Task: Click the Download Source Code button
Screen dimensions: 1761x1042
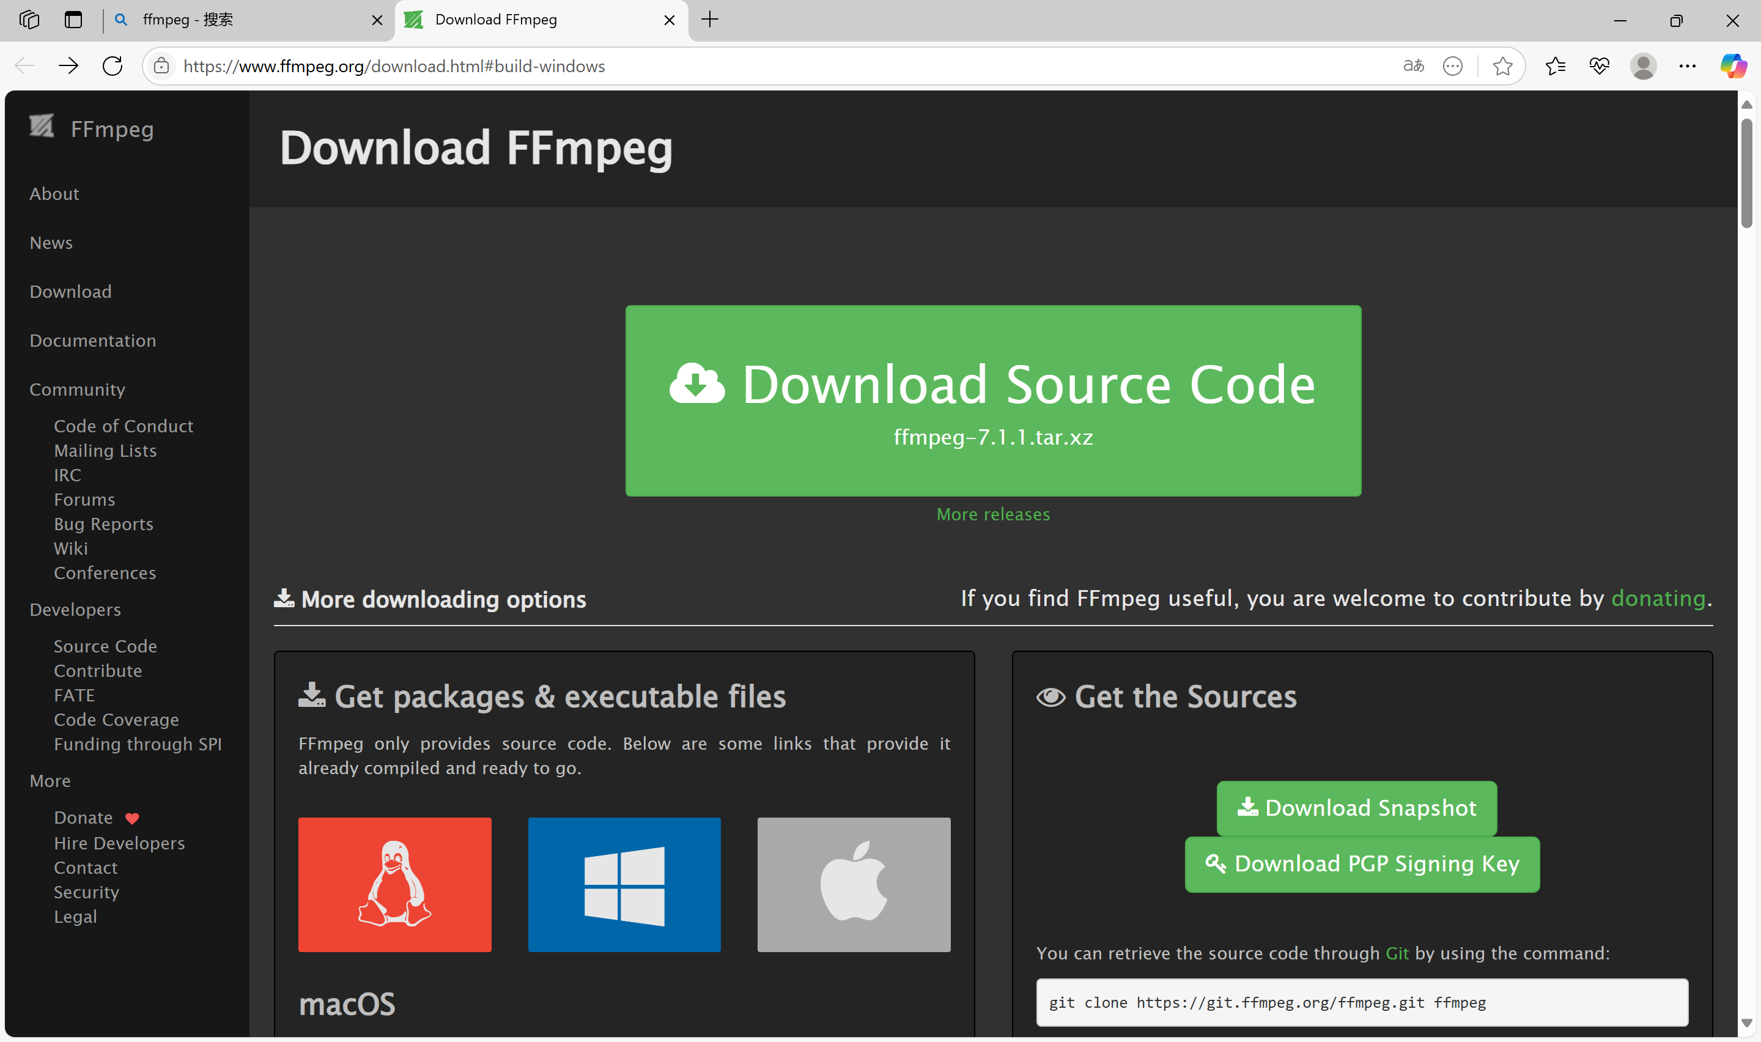Action: pos(992,401)
